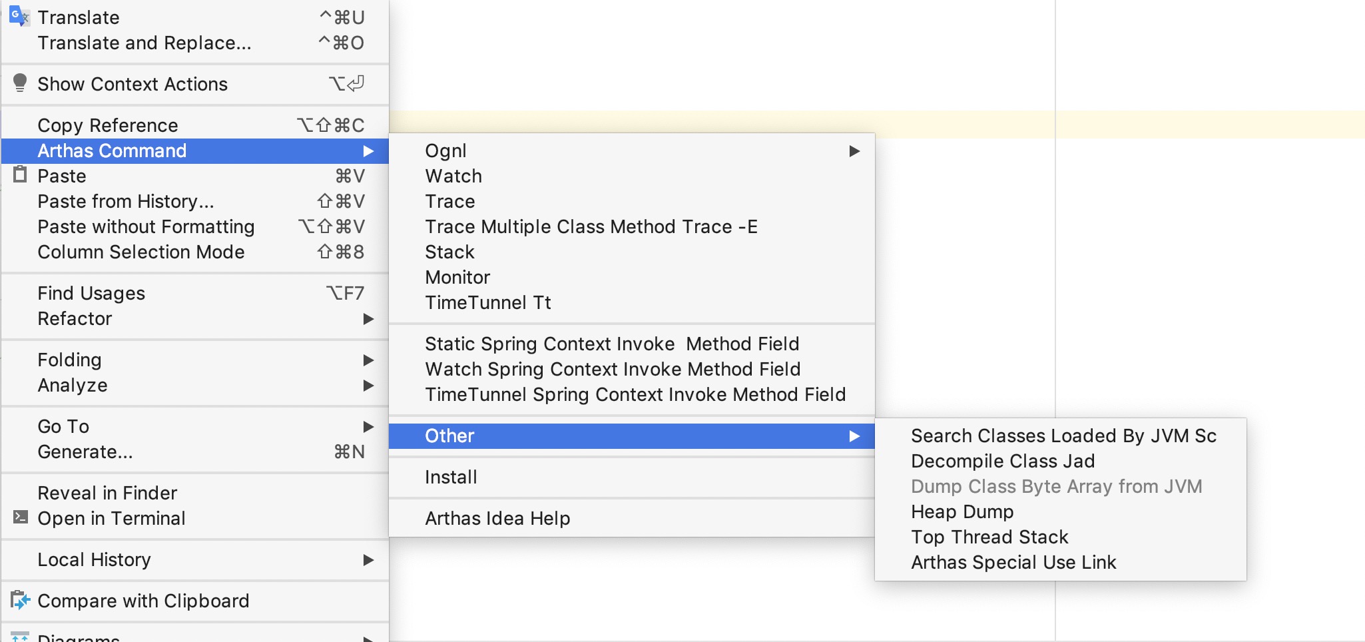Viewport: 1365px width, 642px height.
Task: Expand the Arthas Command submenu arrow
Action: (368, 151)
